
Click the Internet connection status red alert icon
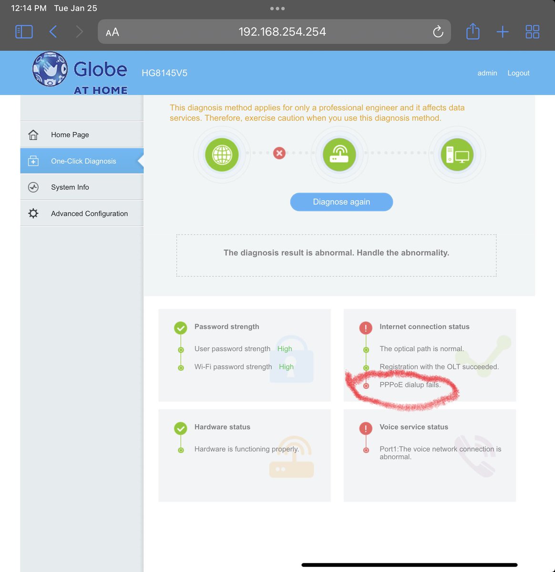(366, 328)
